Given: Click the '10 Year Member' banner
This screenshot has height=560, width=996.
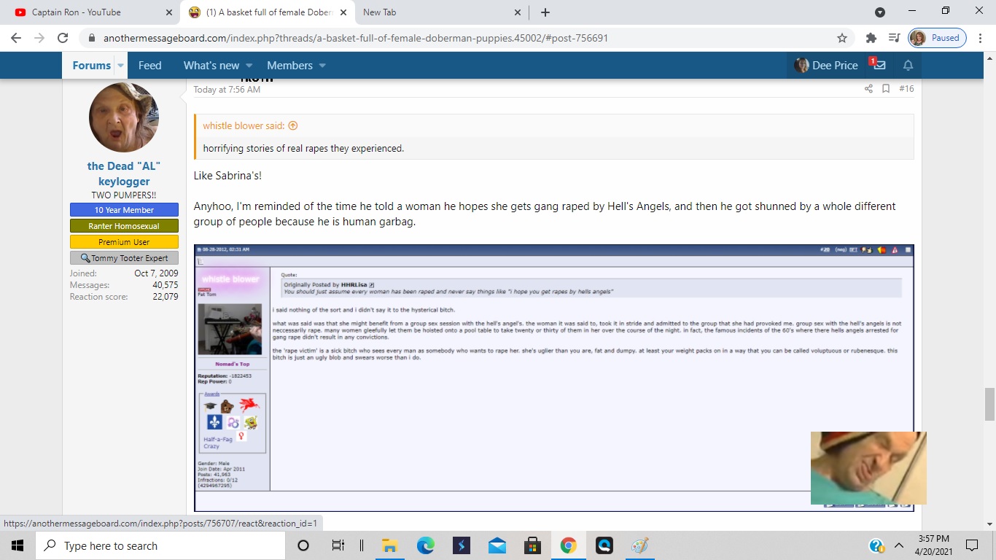Looking at the screenshot, I should point(124,210).
